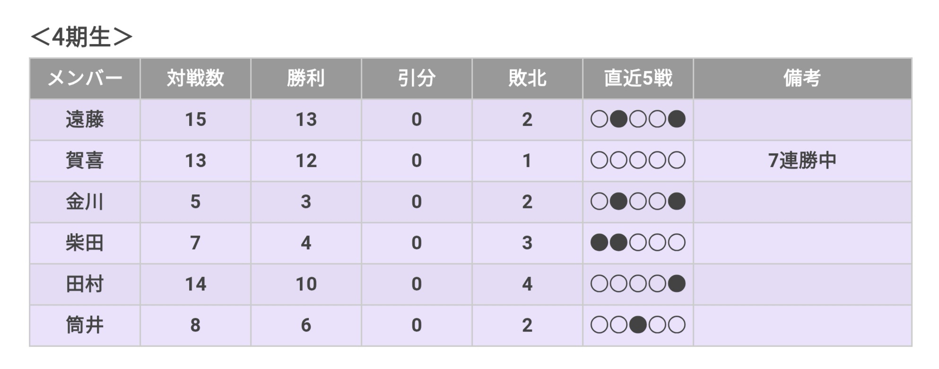Click 筒井's recent five results circles

coord(638,325)
